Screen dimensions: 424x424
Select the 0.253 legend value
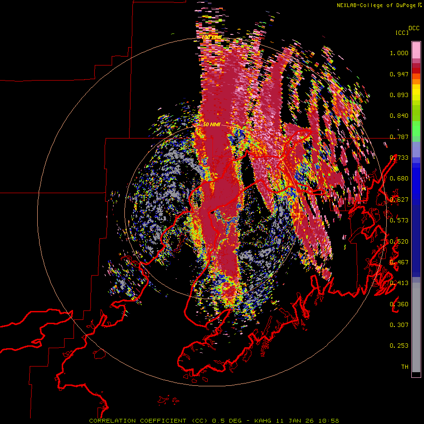tap(399, 346)
